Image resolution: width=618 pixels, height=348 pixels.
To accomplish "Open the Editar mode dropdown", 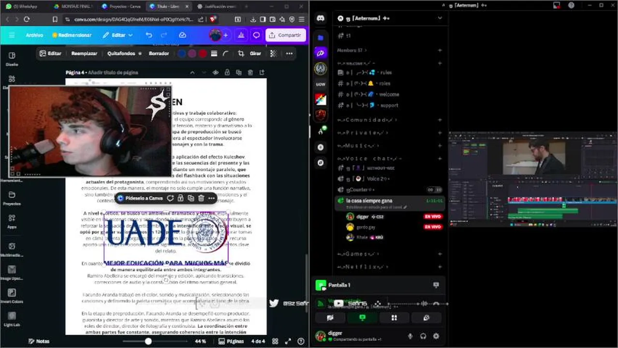I will click(118, 35).
